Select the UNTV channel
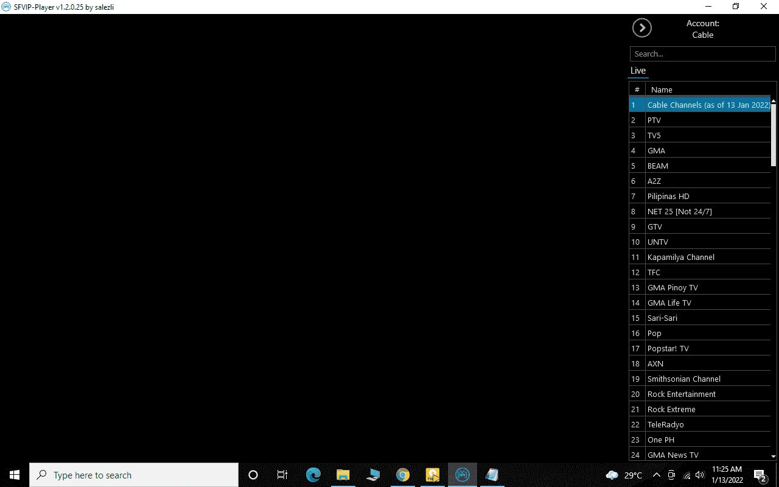 coord(700,242)
